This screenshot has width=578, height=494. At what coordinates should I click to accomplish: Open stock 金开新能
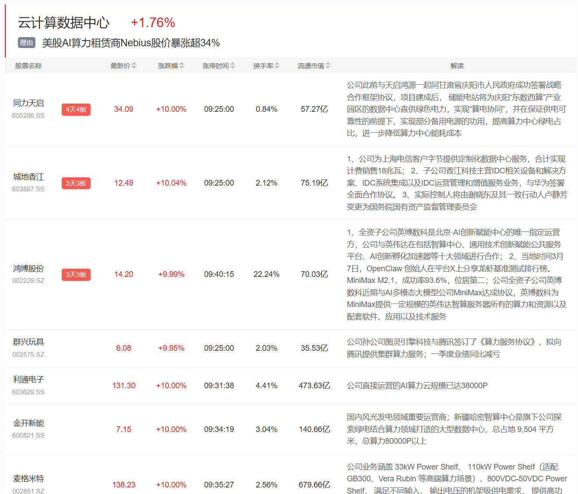pyautogui.click(x=28, y=423)
